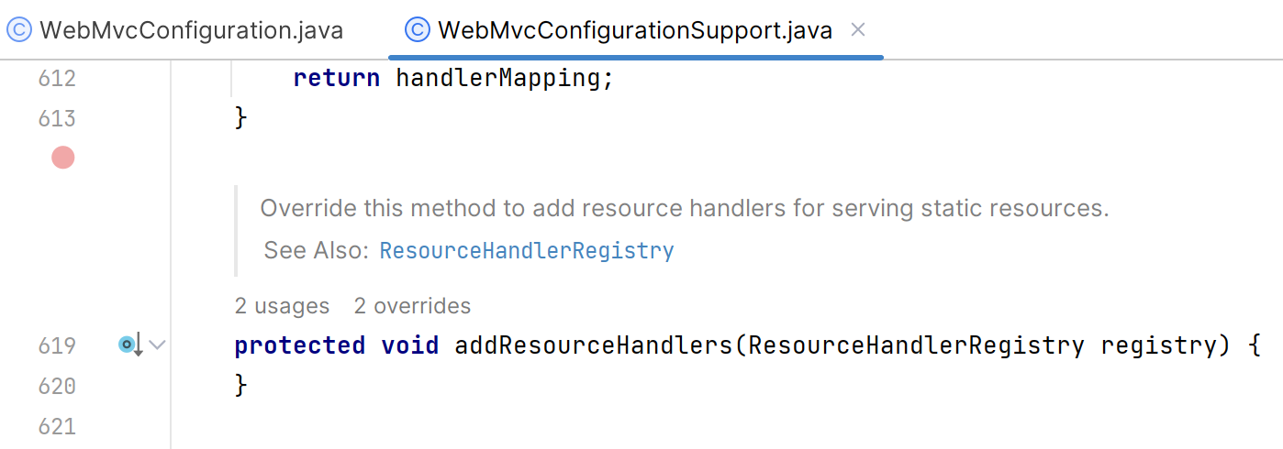Screen dimensions: 1283x449
Task: Show the 2 usages inlay hint
Action: click(x=282, y=305)
